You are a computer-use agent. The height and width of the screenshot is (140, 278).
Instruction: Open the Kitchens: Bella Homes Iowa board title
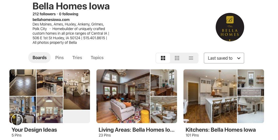(221, 130)
